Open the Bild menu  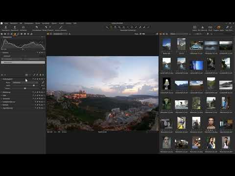tap(21, 23)
